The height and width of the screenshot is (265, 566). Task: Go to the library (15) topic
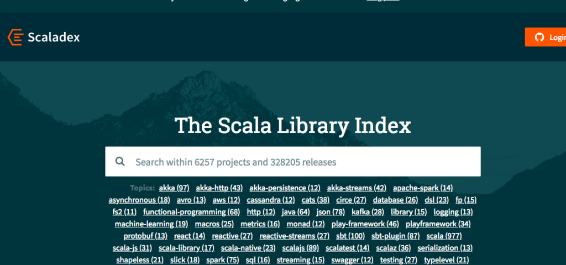tap(408, 211)
